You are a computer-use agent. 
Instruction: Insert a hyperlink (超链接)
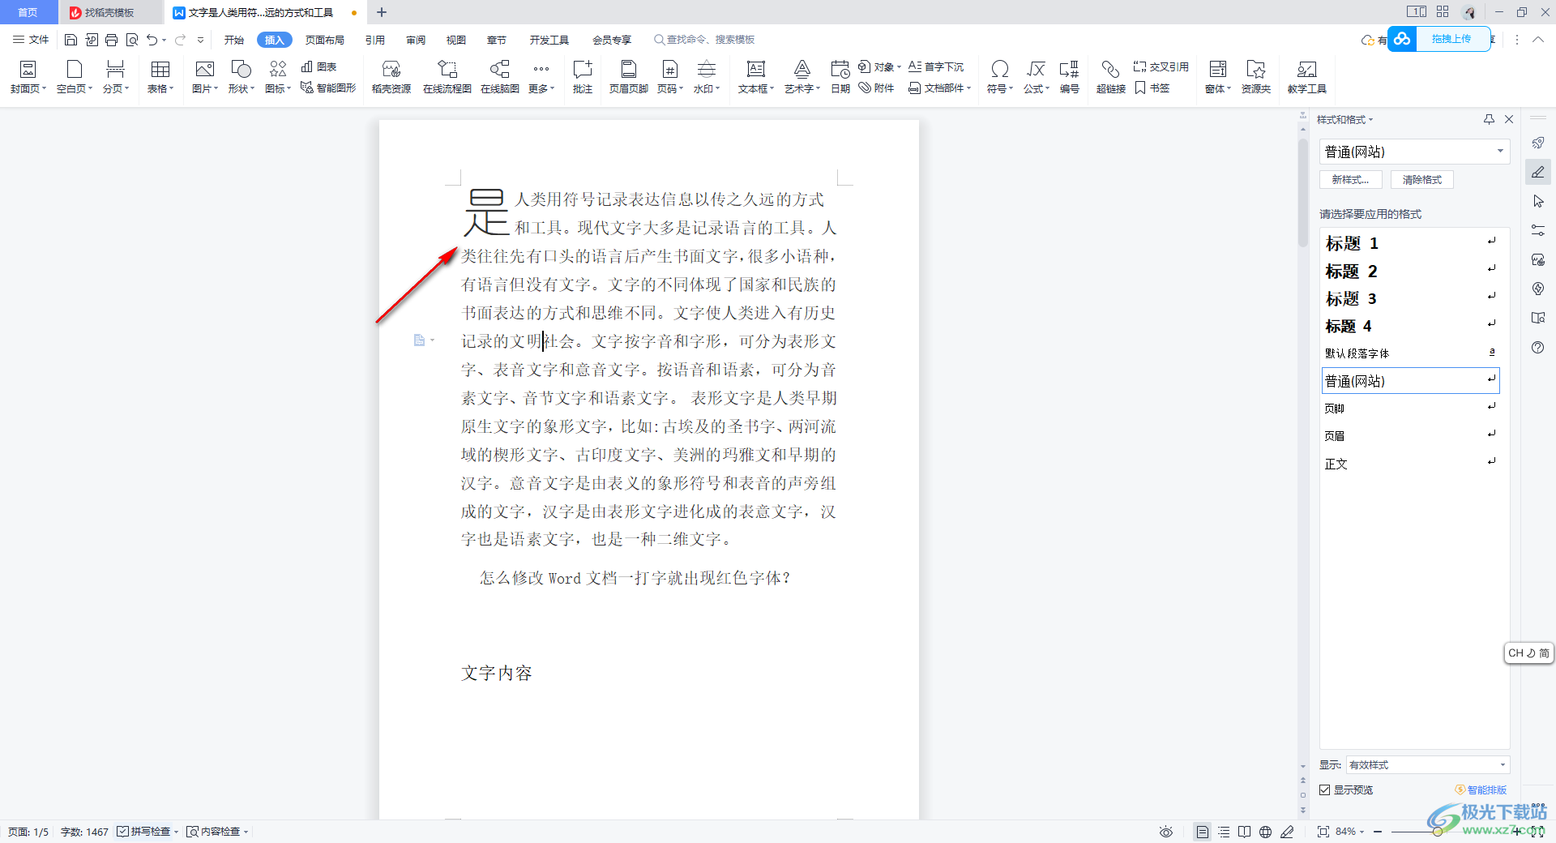(x=1111, y=77)
